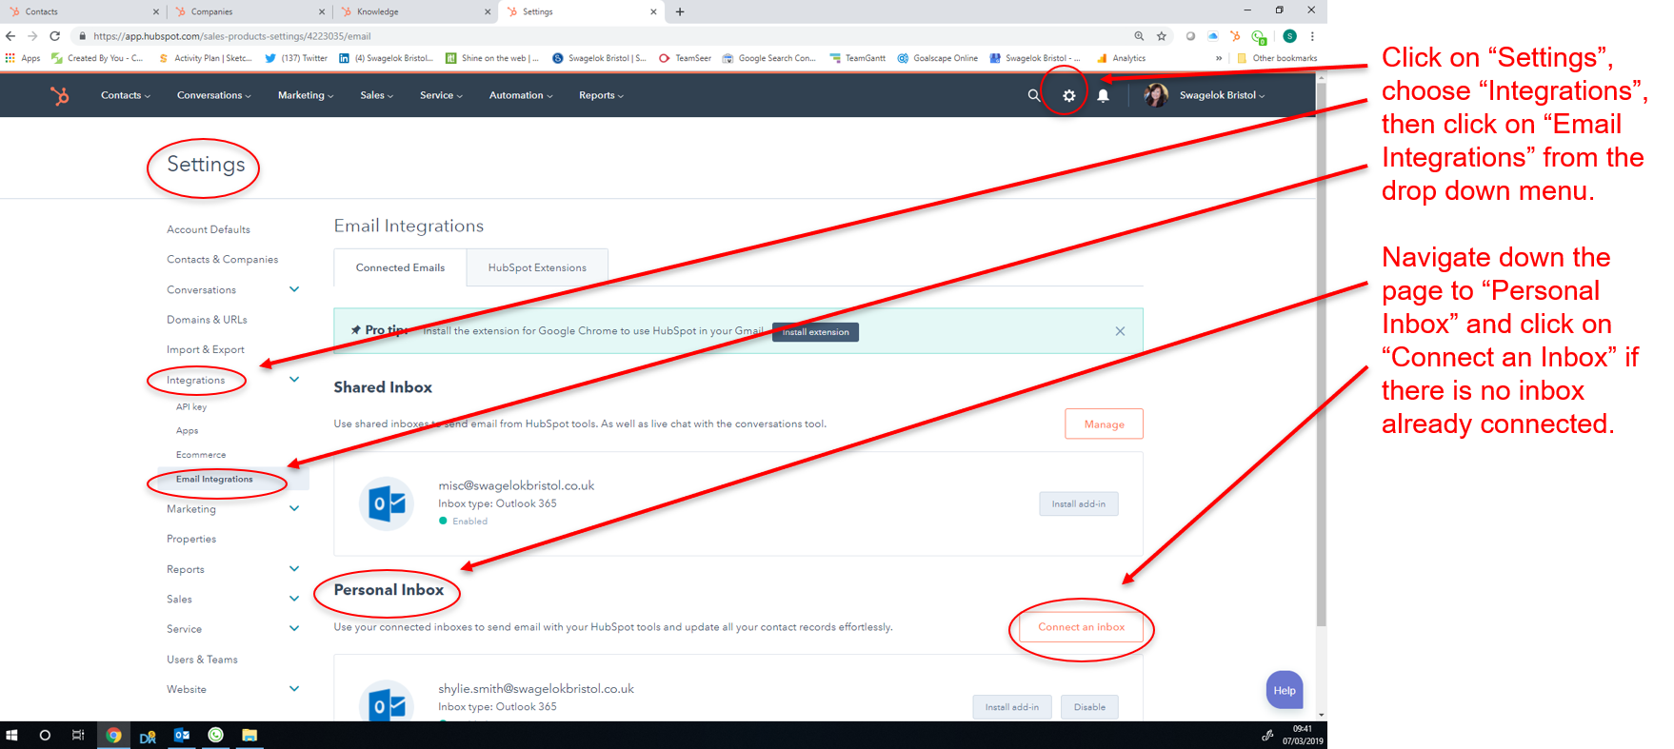Open Contacts & Companies settings
1674x749 pixels.
tap(223, 259)
